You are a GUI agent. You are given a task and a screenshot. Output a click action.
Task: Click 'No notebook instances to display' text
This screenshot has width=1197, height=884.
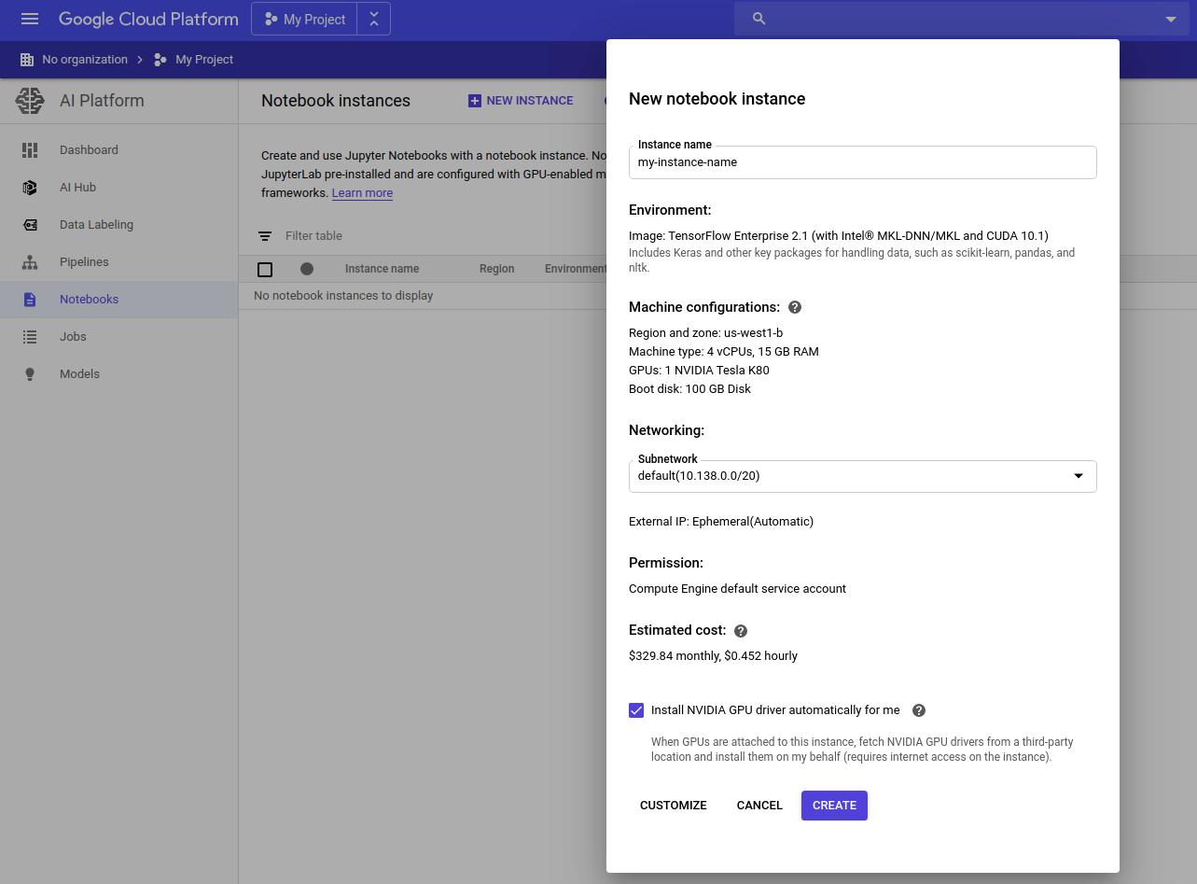[343, 296]
